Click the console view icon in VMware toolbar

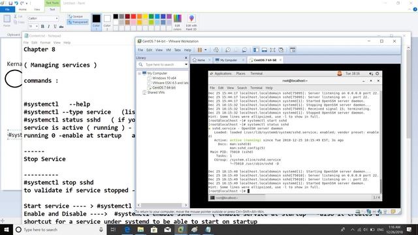coord(293,50)
